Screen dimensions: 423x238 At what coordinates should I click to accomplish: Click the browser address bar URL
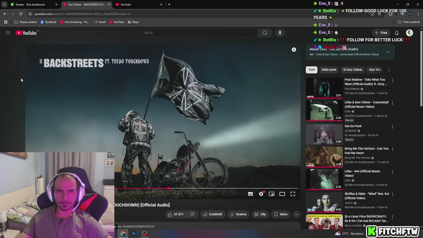tap(83, 14)
